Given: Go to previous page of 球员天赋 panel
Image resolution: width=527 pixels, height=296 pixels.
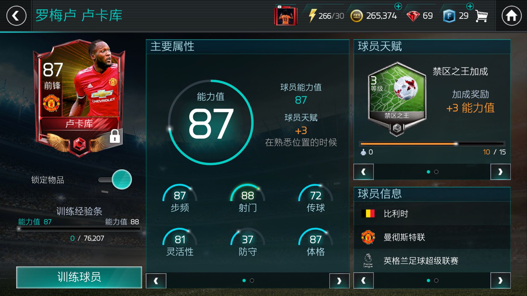Looking at the screenshot, I should (364, 172).
